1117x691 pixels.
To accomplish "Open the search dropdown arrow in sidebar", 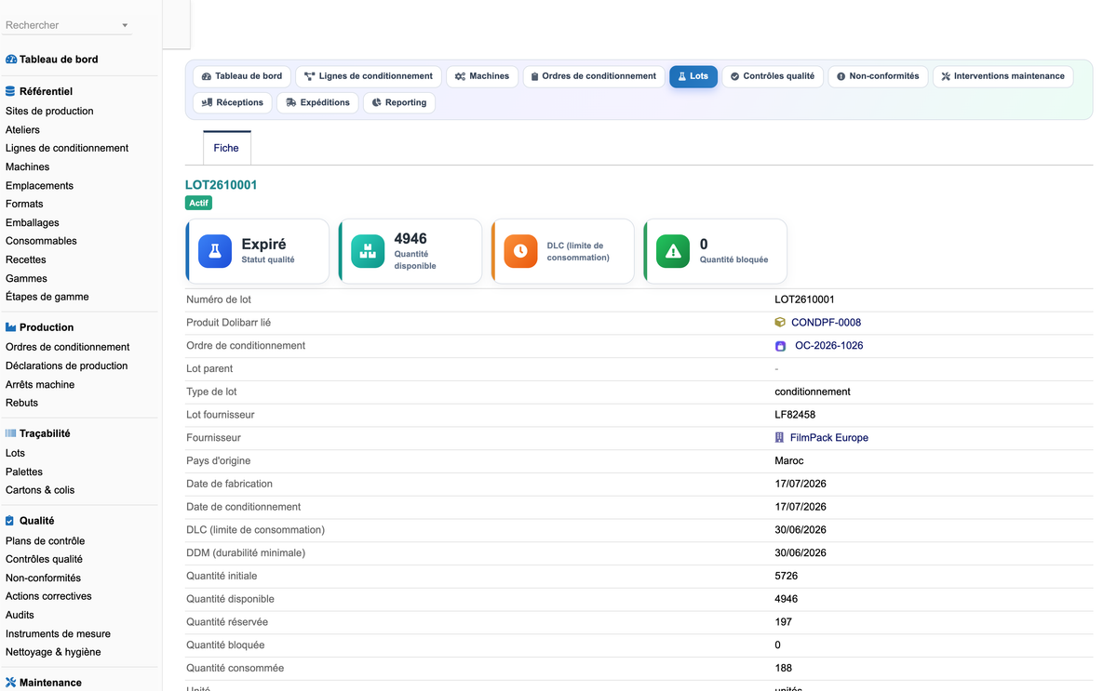I will pos(125,26).
